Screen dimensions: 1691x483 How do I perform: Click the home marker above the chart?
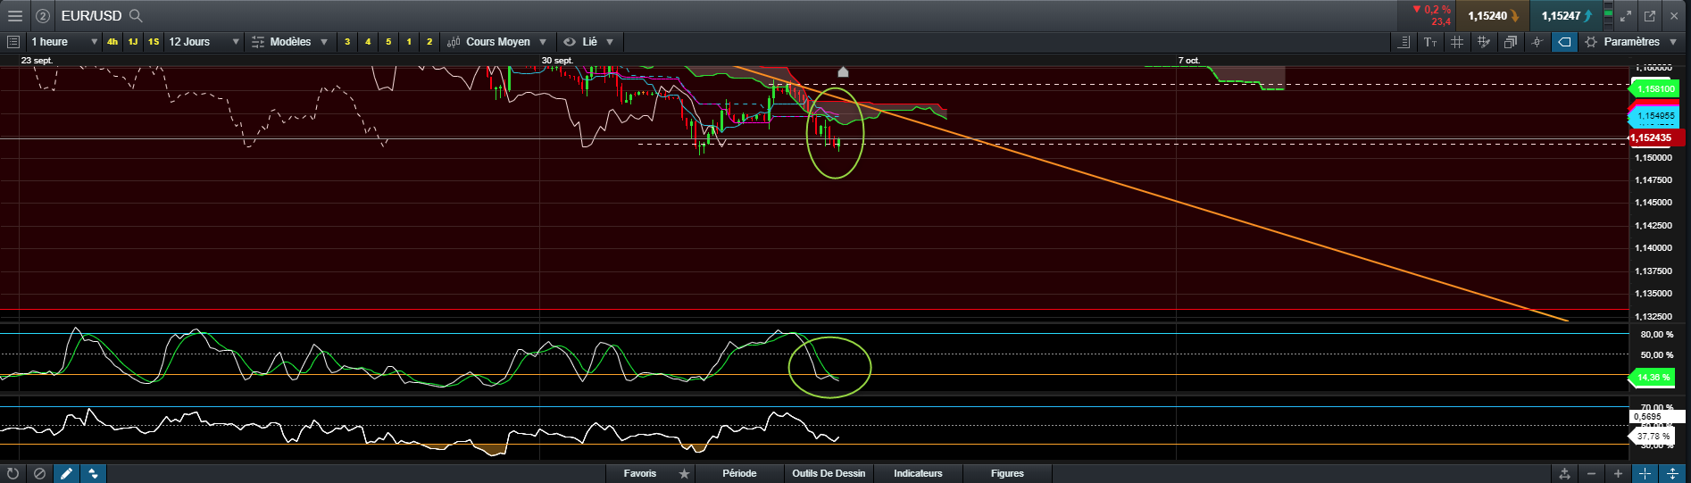(x=843, y=71)
